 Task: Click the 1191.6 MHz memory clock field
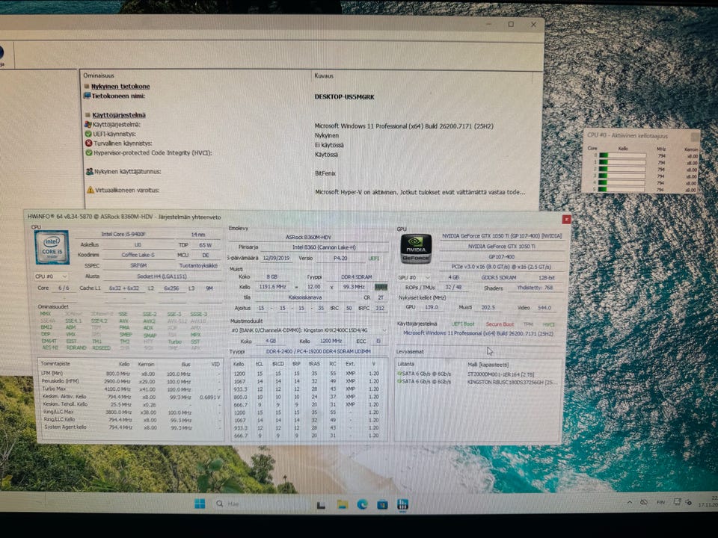272,287
